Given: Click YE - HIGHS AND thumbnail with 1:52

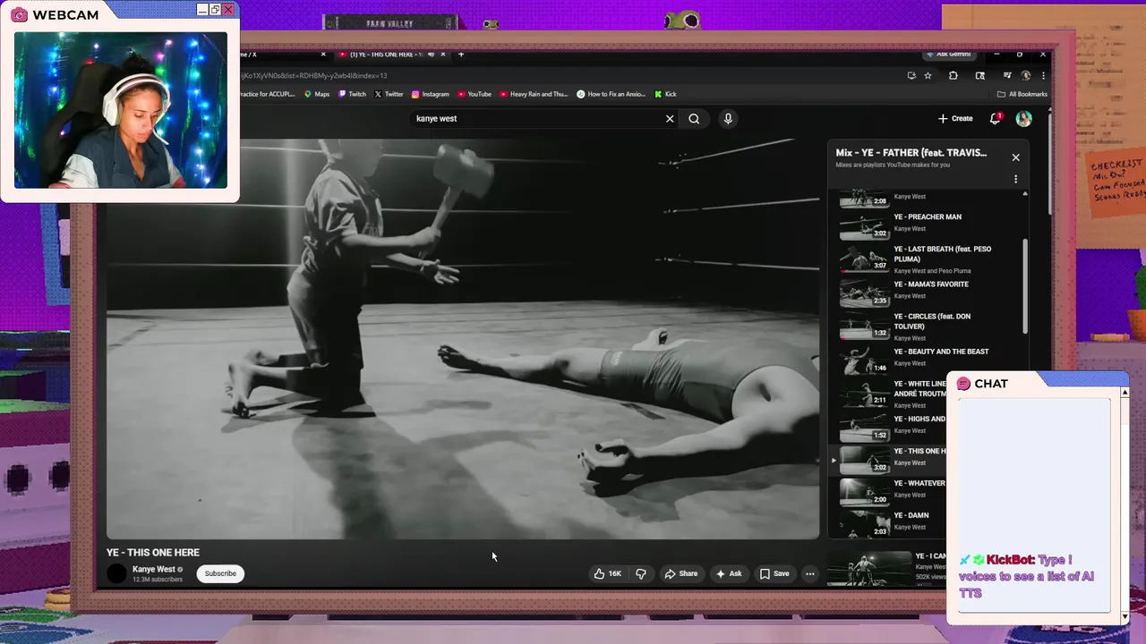Looking at the screenshot, I should tap(864, 427).
